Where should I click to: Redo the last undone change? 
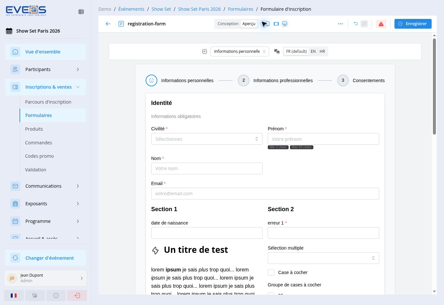(x=364, y=24)
